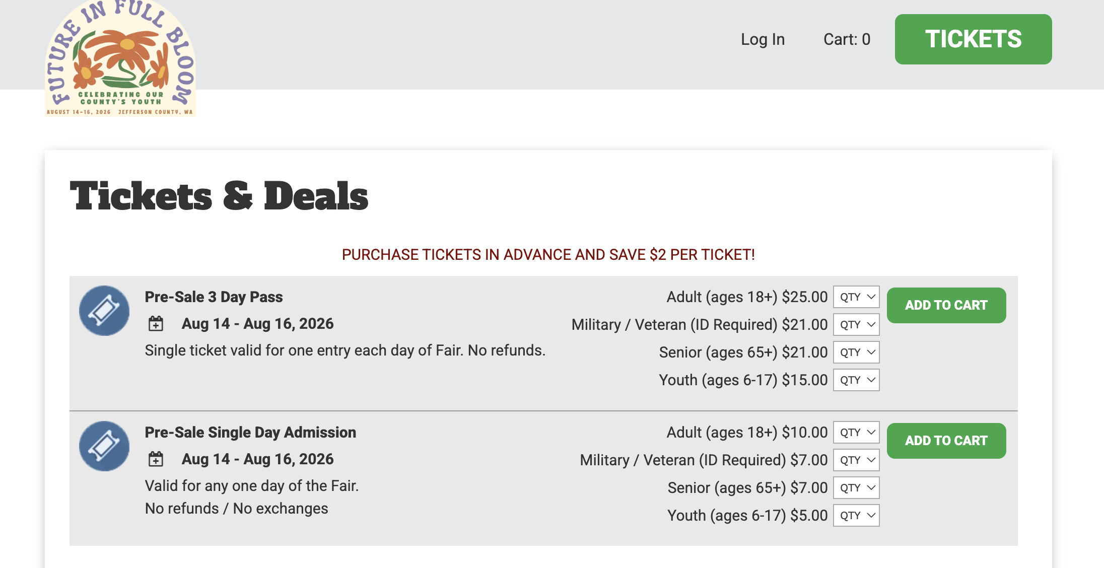Click the Pre-Sale Single Day Admission title
The width and height of the screenshot is (1104, 568).
(x=250, y=433)
